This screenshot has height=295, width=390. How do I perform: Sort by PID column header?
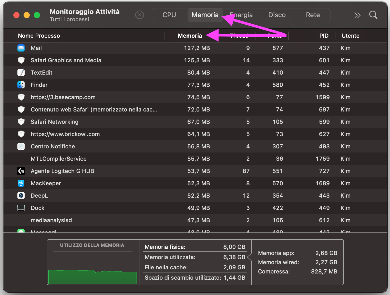324,36
